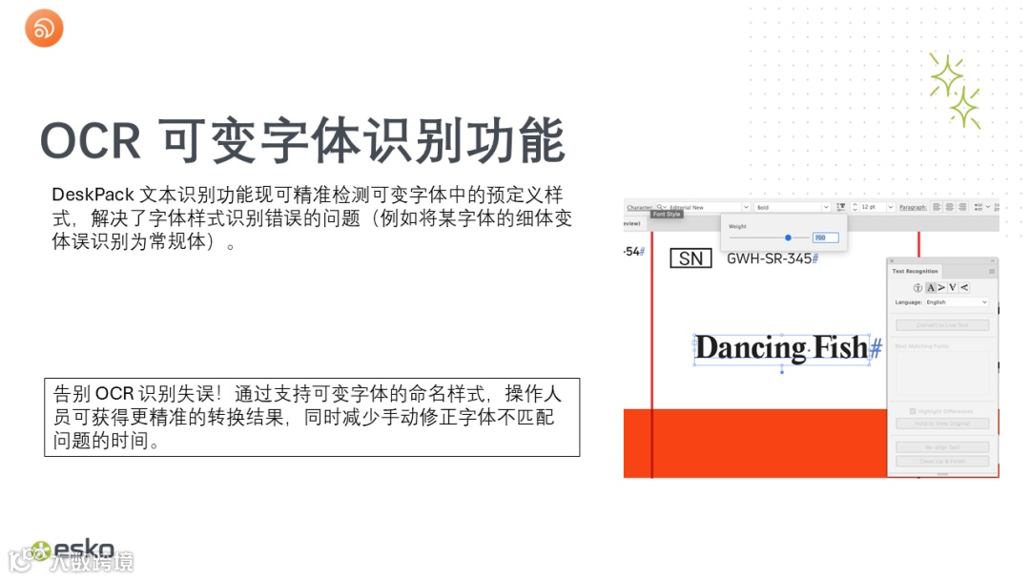Select A rotated clockwise orientation
Image resolution: width=1030 pixels, height=580 pixels.
pos(941,288)
